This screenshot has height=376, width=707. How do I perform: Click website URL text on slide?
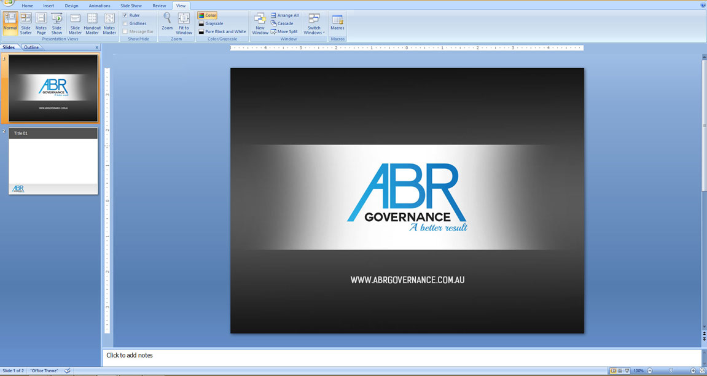[408, 280]
